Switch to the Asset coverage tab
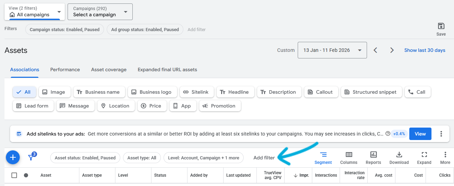The width and height of the screenshot is (454, 186). (x=108, y=69)
